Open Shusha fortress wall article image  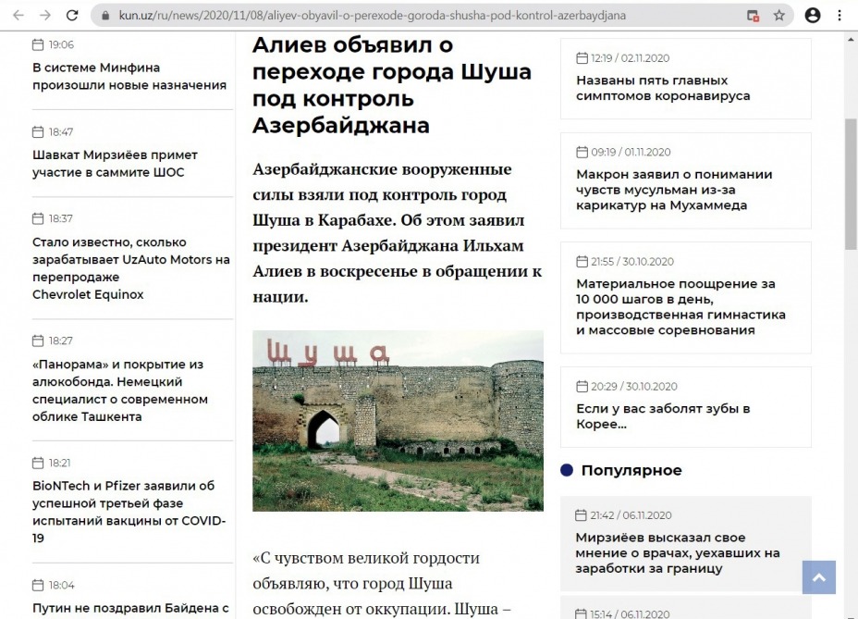click(x=398, y=421)
